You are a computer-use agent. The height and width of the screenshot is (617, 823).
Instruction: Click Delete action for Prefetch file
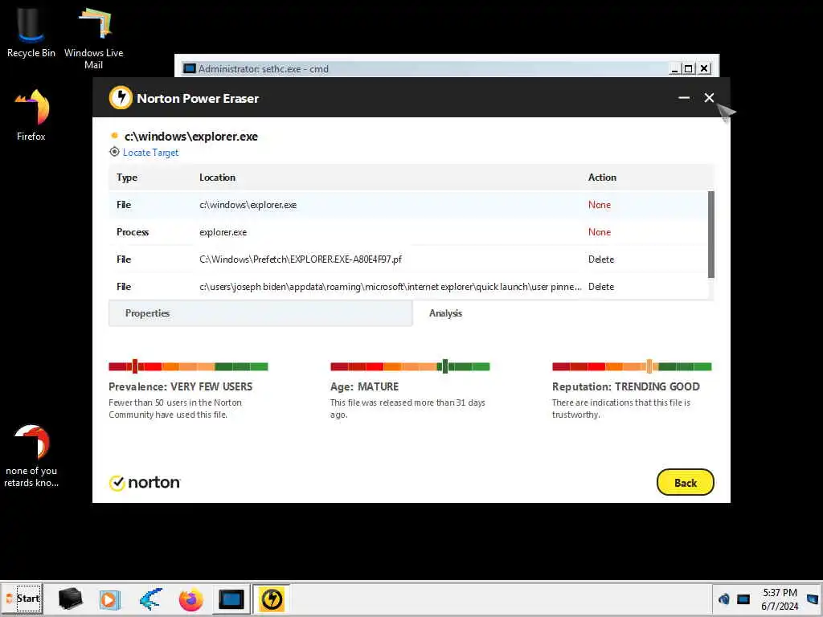click(x=601, y=259)
